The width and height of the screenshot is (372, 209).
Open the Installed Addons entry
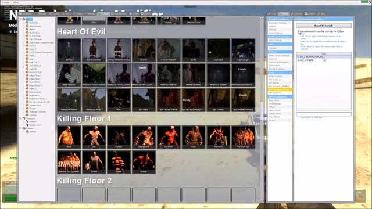[x=280, y=69]
